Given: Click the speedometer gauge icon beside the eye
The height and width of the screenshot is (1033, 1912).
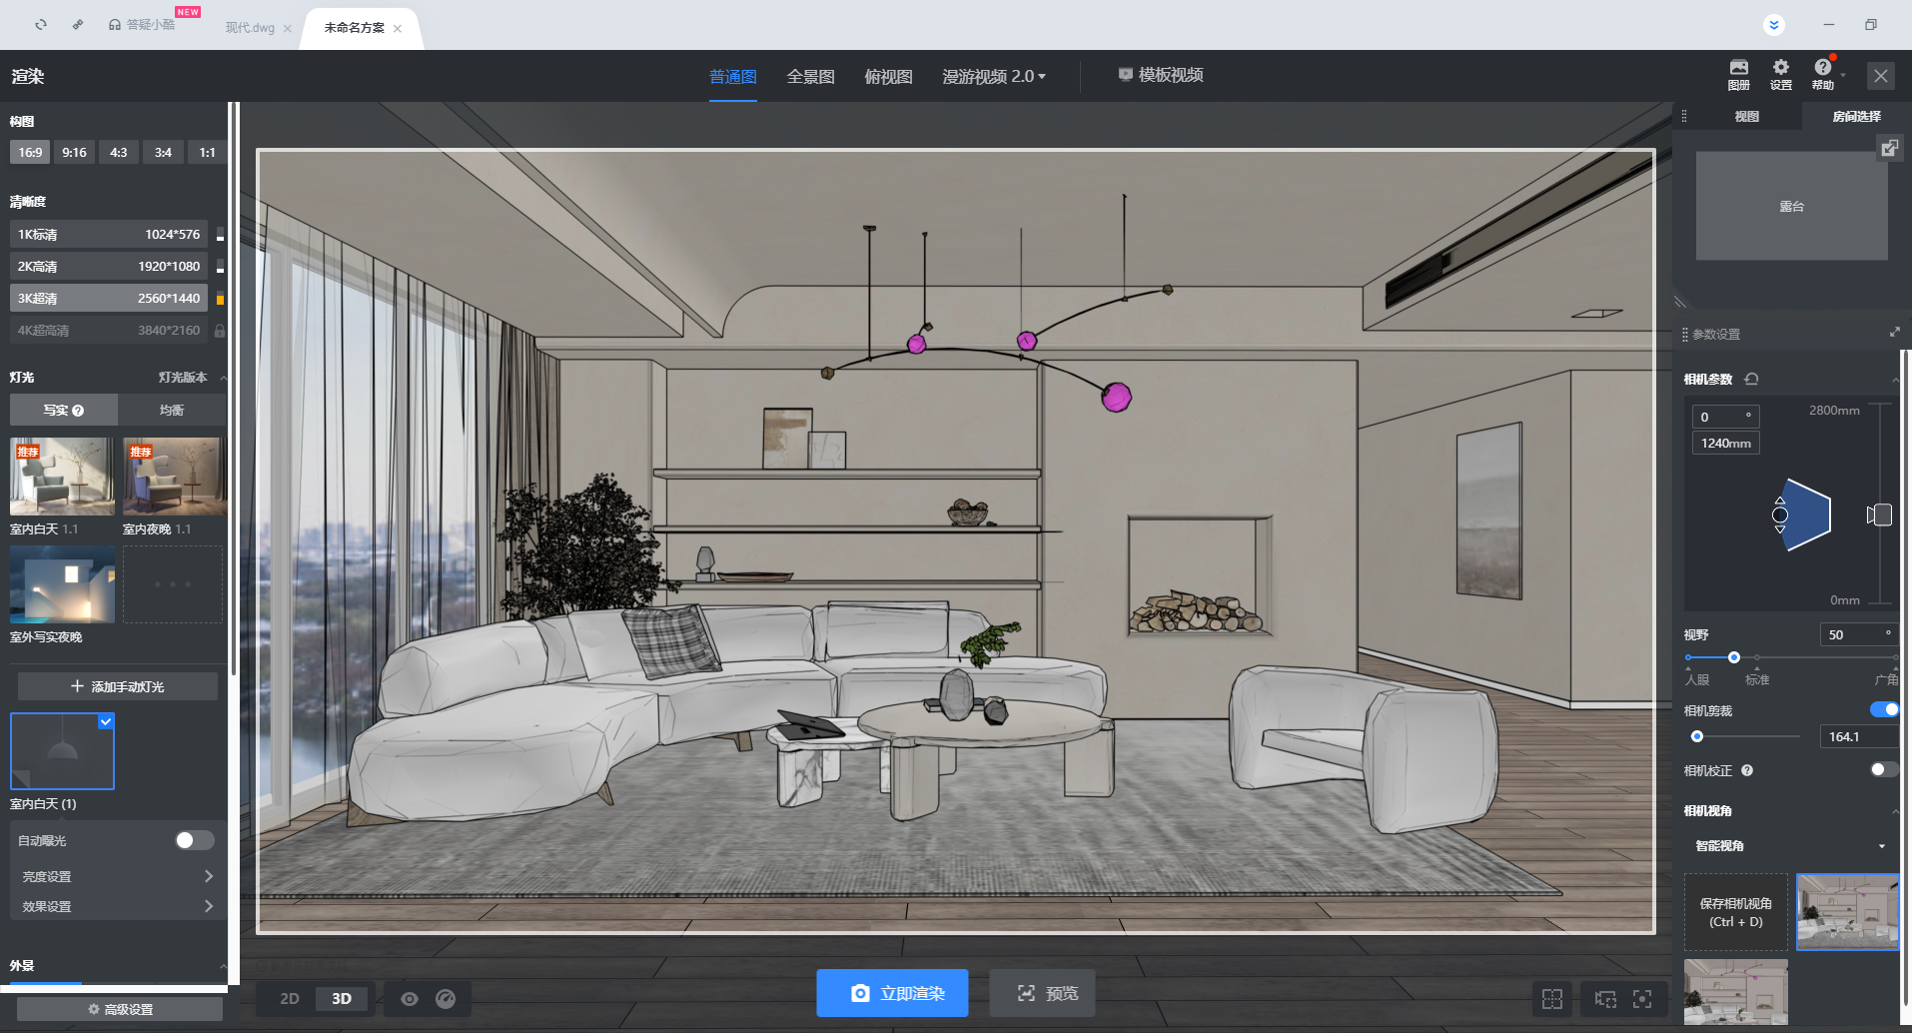Looking at the screenshot, I should pos(446,998).
